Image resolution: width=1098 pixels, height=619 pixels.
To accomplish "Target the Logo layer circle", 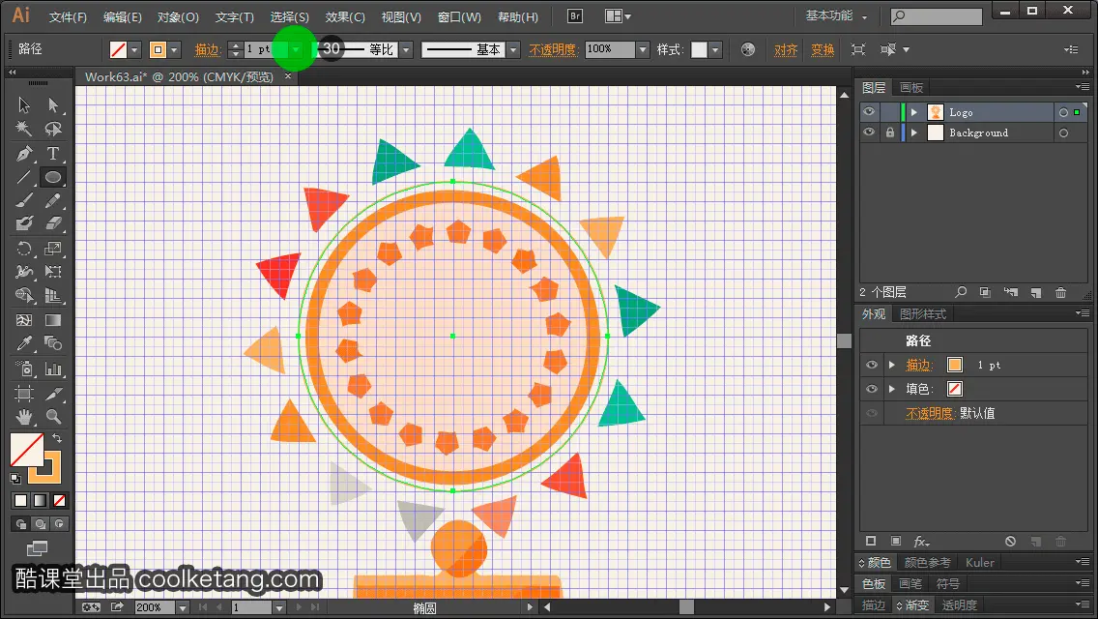I will [x=1063, y=112].
